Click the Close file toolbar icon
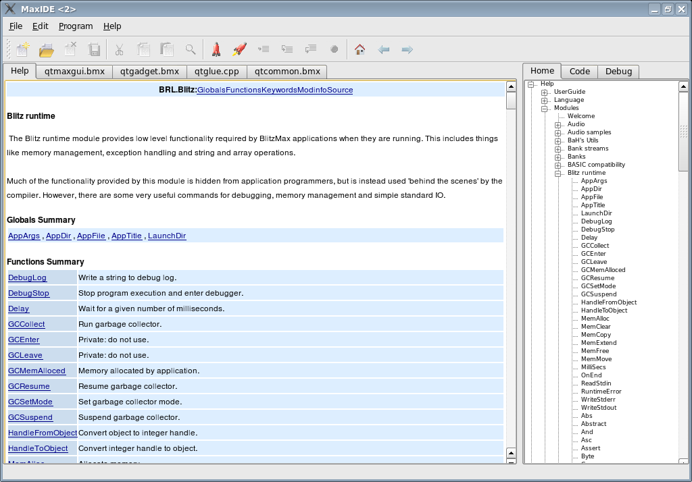The height and width of the screenshot is (482, 692). click(x=70, y=49)
